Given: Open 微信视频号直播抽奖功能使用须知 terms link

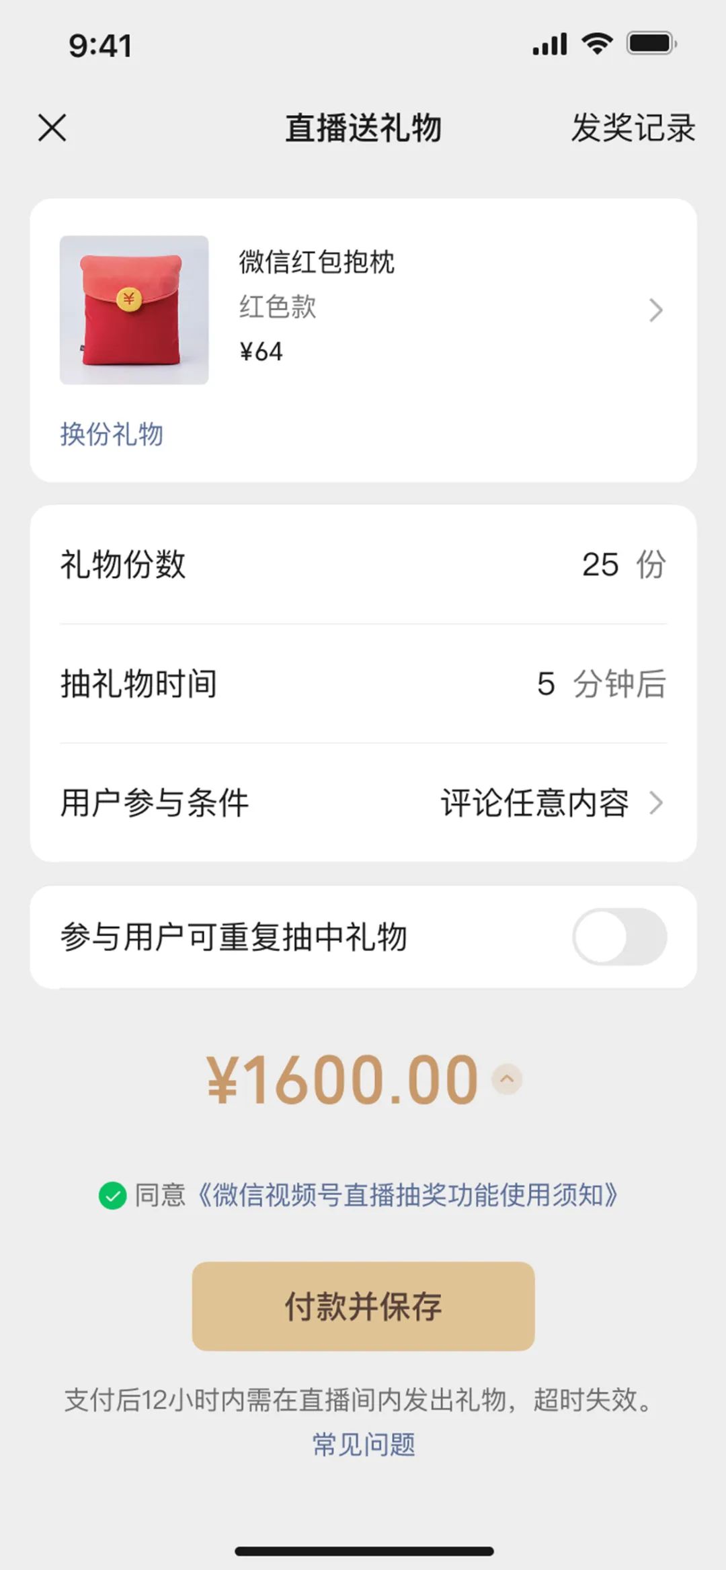Looking at the screenshot, I should pyautogui.click(x=407, y=1196).
